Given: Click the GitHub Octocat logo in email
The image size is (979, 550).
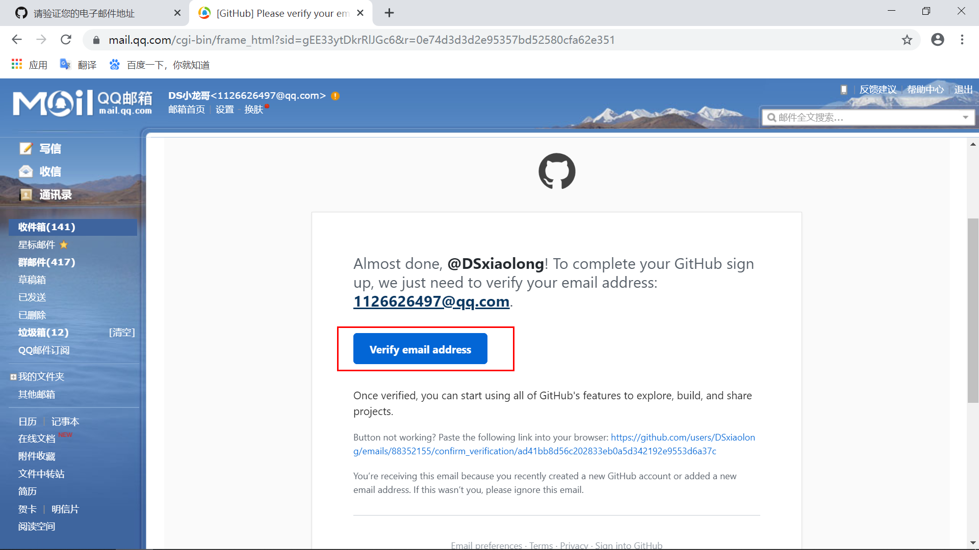Looking at the screenshot, I should point(557,171).
